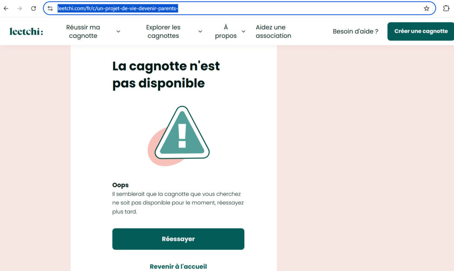Select the Réussir ma cagnotte nav label
Viewport: 454px width, 271px height.
click(x=83, y=31)
